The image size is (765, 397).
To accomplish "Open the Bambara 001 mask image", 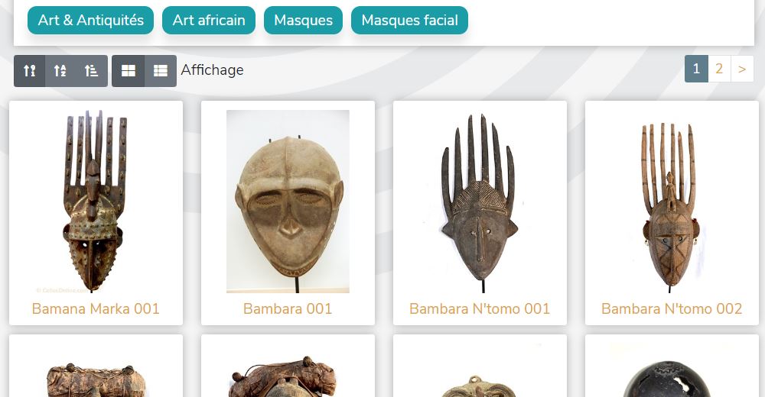I will coord(288,202).
